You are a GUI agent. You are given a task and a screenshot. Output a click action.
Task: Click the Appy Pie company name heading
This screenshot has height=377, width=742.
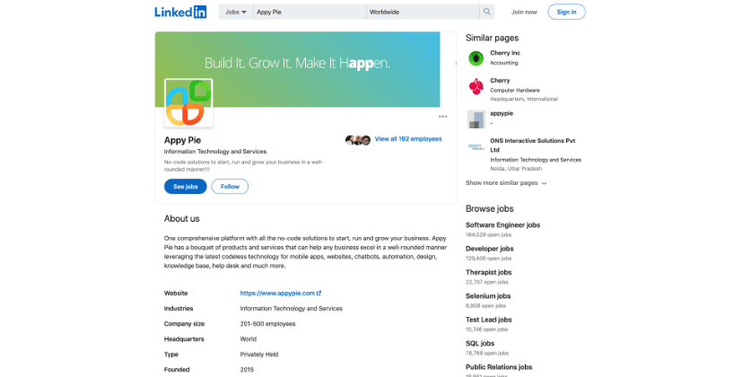[183, 140]
